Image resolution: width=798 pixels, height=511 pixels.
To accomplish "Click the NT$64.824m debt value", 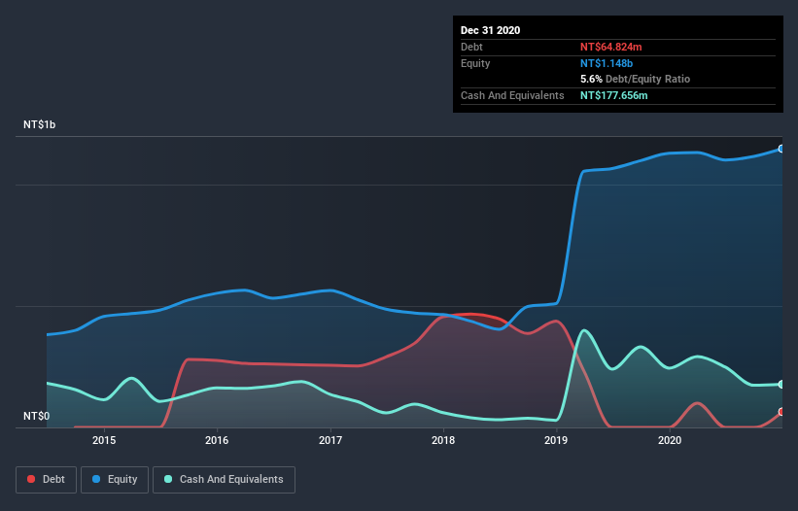I will [x=610, y=47].
